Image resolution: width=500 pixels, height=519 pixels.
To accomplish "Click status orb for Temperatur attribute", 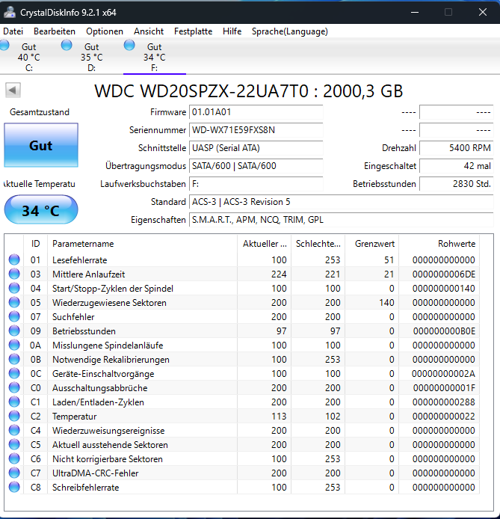I will (14, 416).
